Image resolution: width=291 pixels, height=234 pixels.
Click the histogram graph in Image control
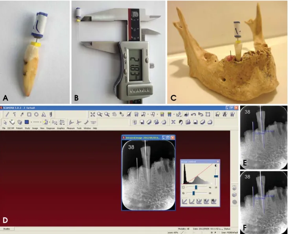(x=197, y=174)
